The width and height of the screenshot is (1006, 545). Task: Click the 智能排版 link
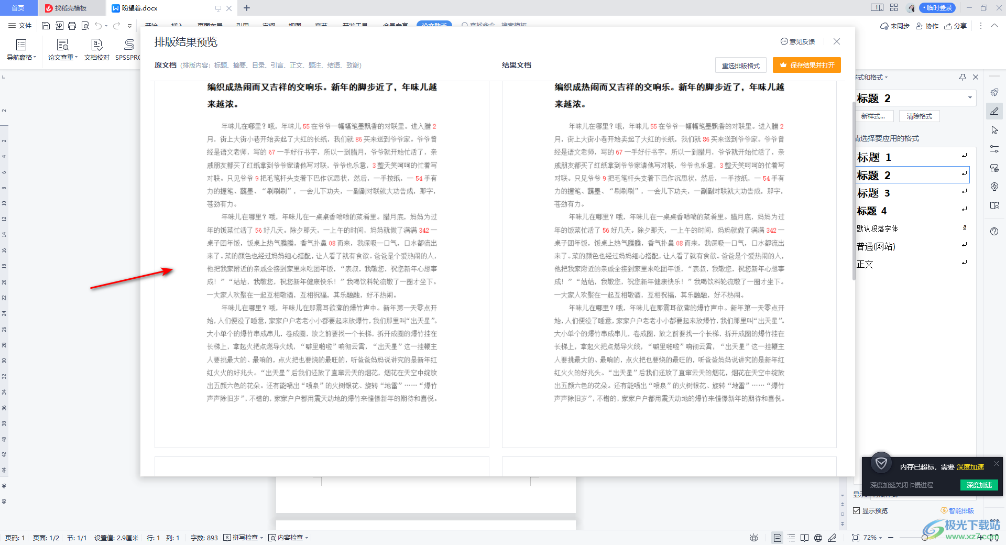(957, 510)
